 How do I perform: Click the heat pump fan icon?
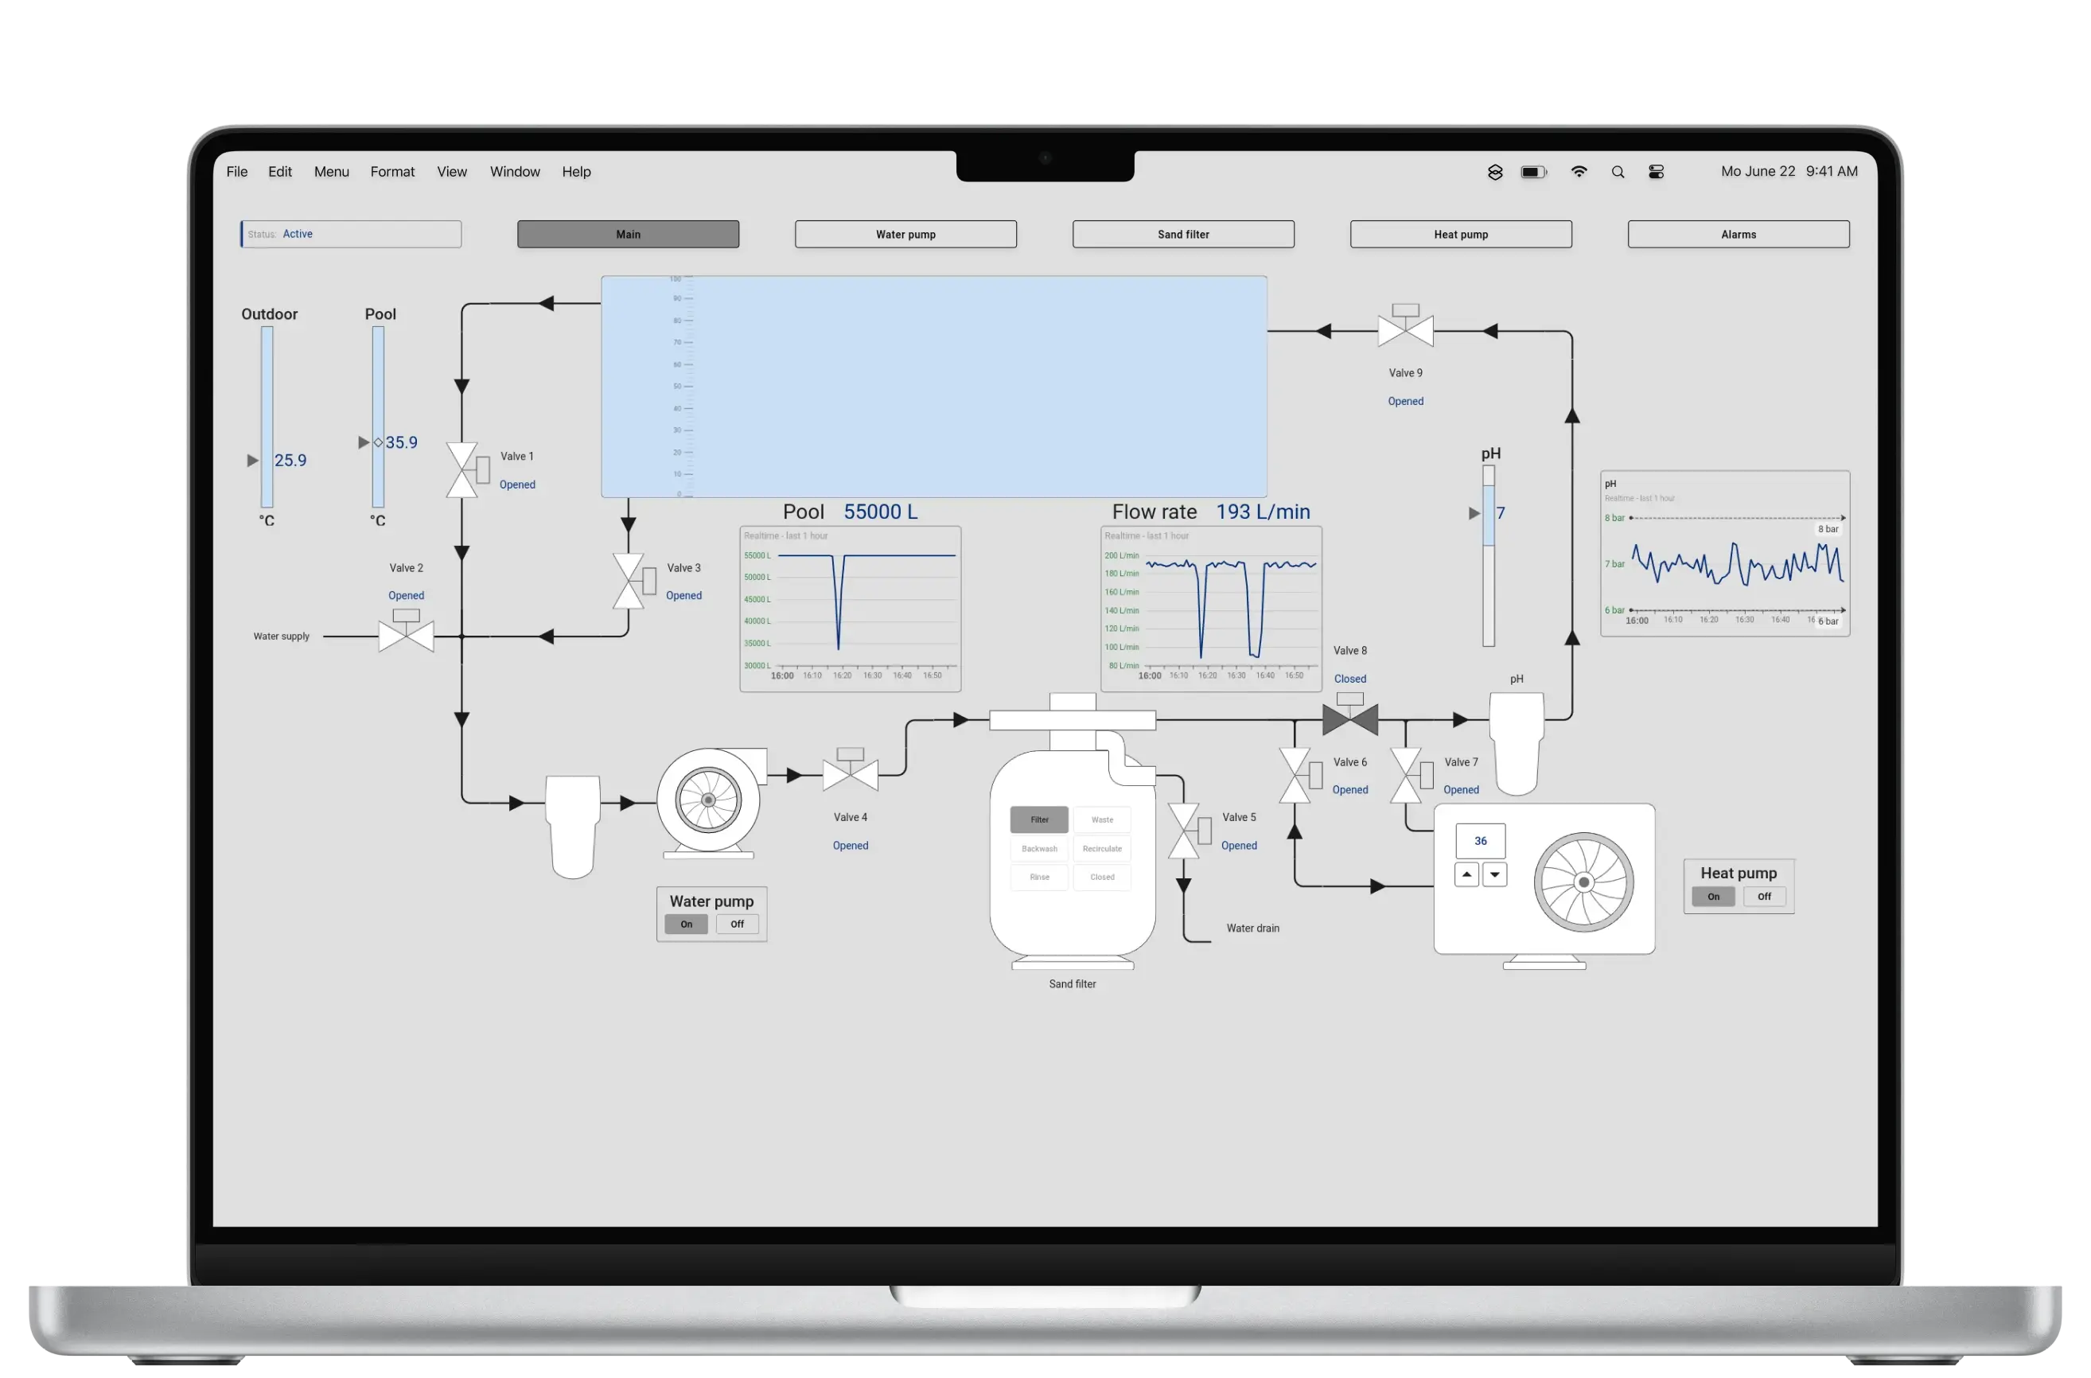tap(1584, 884)
